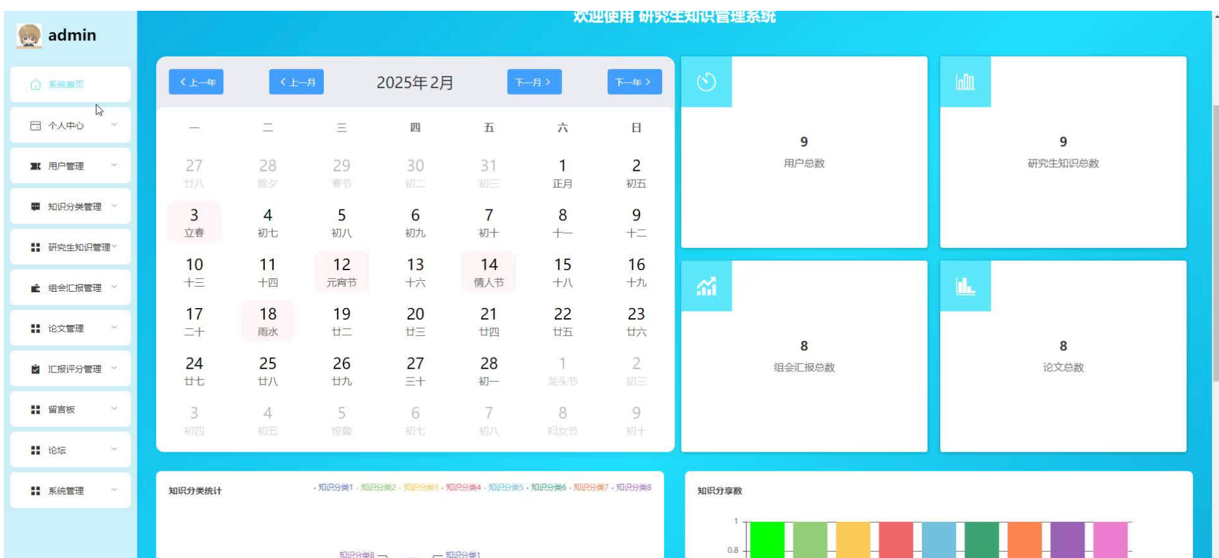1219x558 pixels.
Task: Click the 论文总数 label
Action: tap(1063, 368)
